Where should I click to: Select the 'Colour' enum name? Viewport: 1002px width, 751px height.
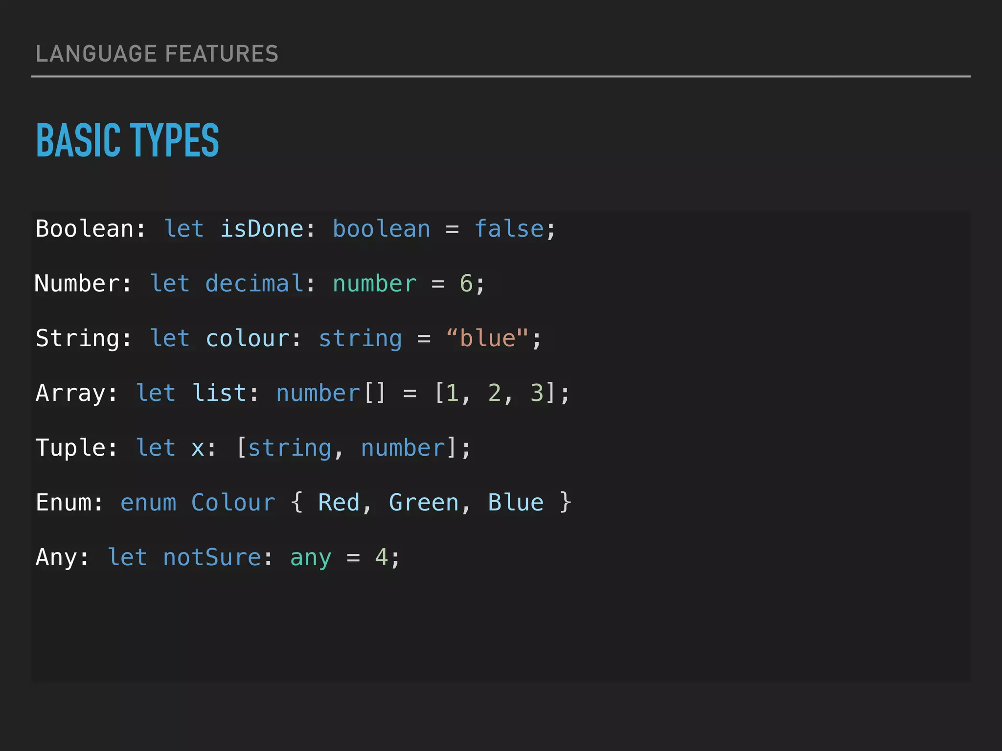(x=233, y=503)
